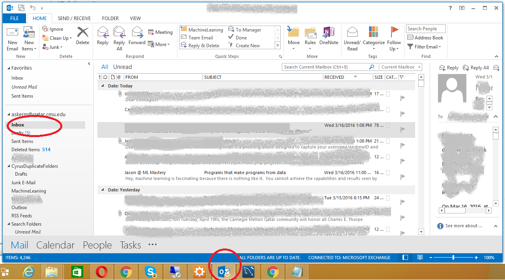The height and width of the screenshot is (280, 505).
Task: Open the Categorize tool
Action: click(373, 38)
